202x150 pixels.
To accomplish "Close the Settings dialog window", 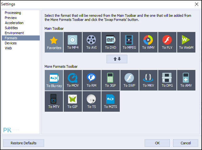I will click(x=197, y=4).
